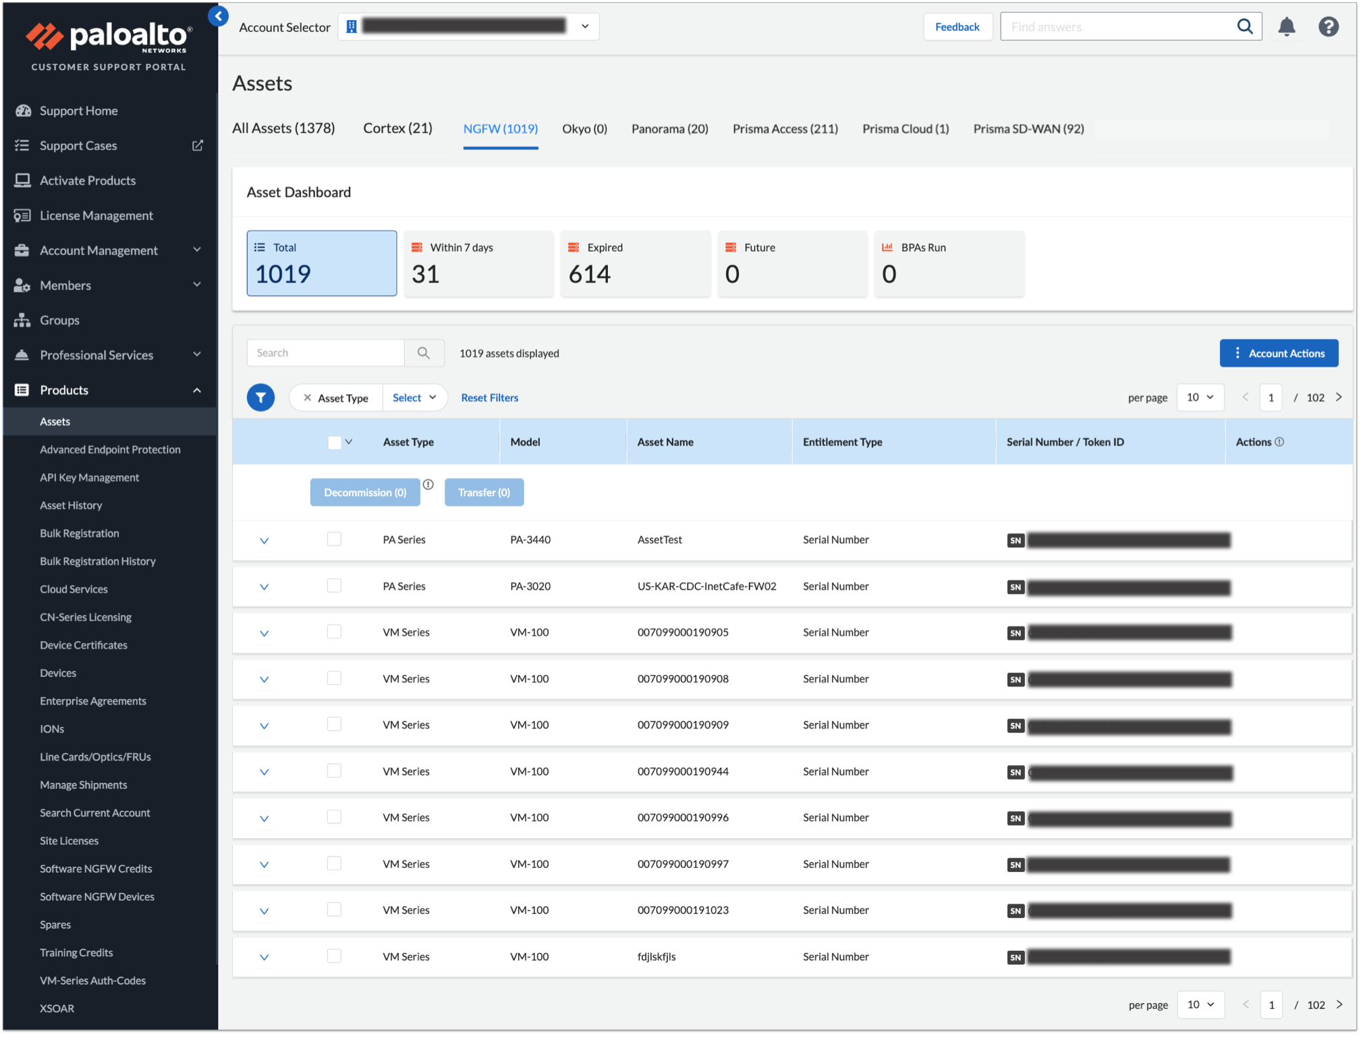Select the Expired 614 dashboard card
1363x1040 pixels.
635,263
